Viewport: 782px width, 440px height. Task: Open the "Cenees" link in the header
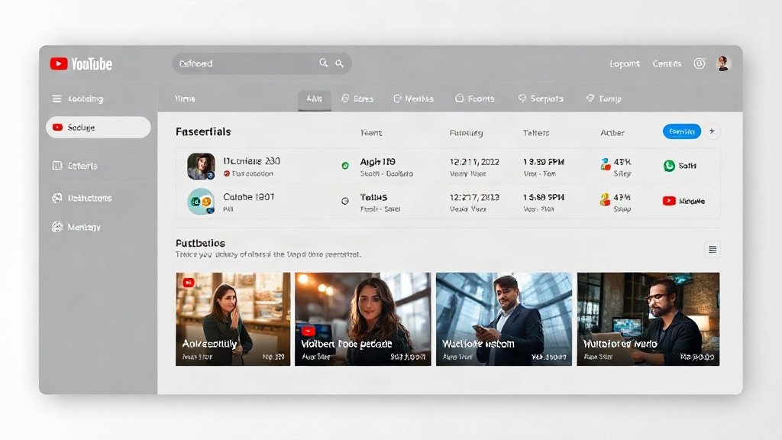(x=667, y=64)
